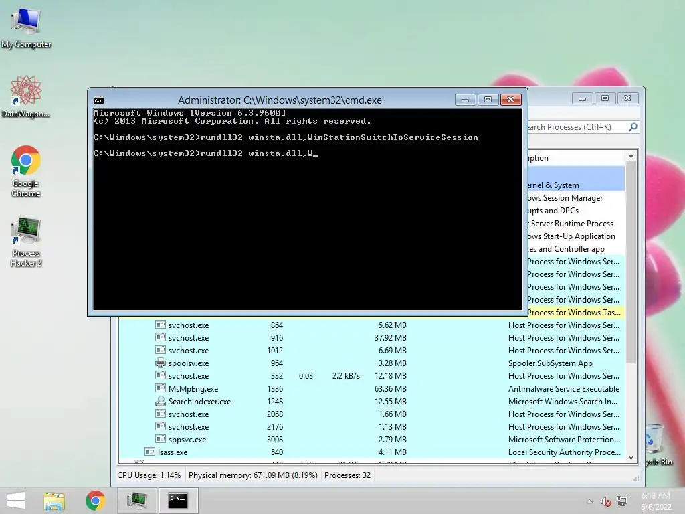The image size is (685, 514).
Task: Select svchost.exe row with PID 864
Action: click(x=371, y=325)
